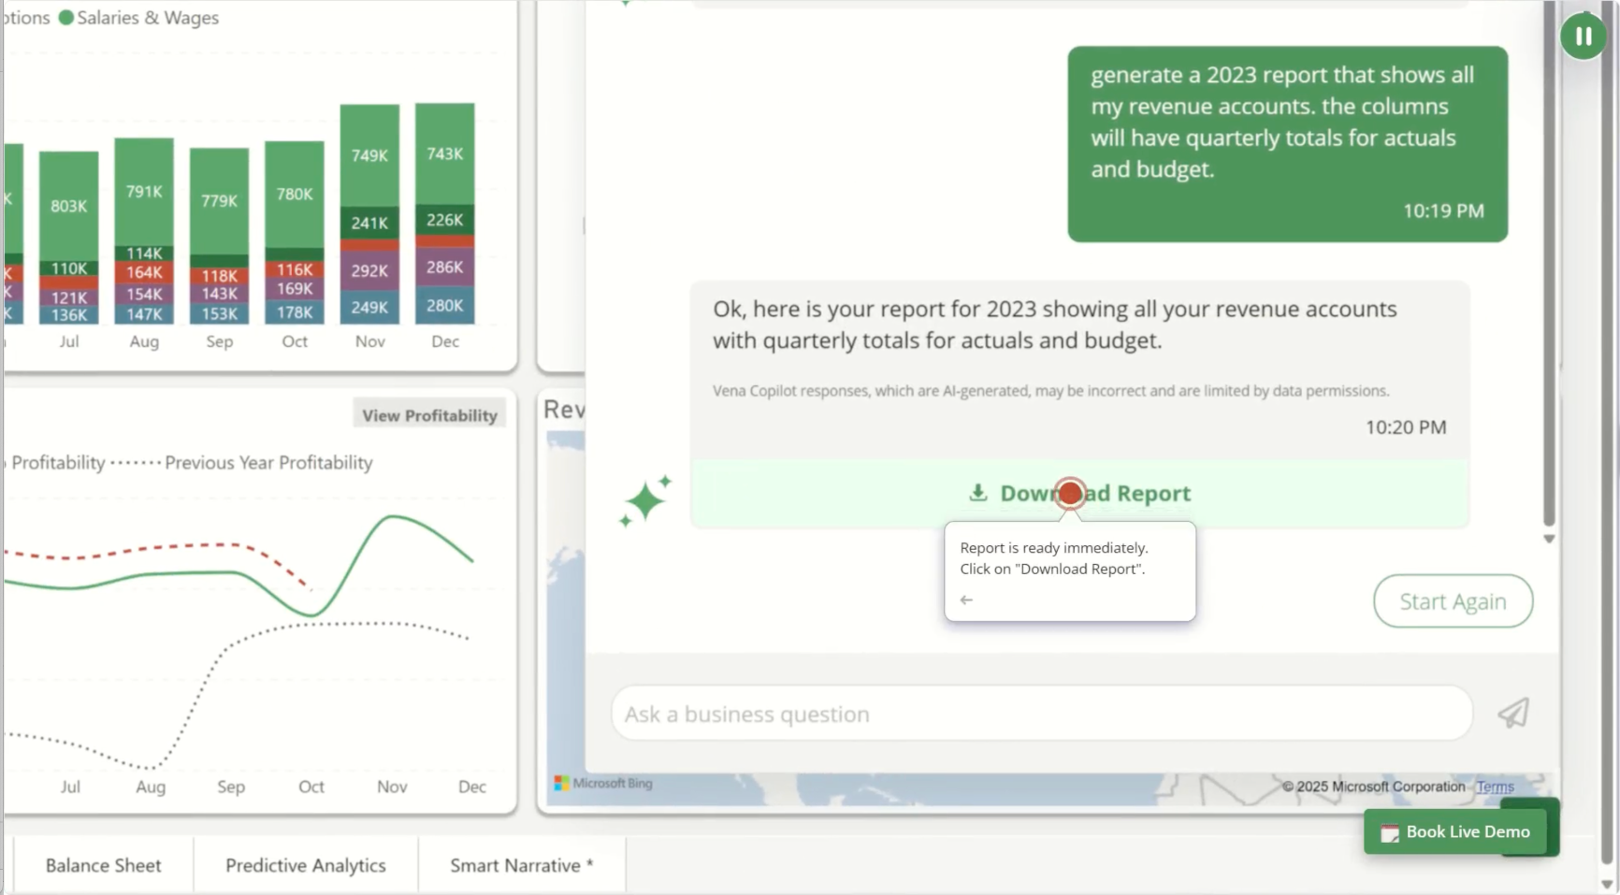Open the Predictive Analytics tab
The height and width of the screenshot is (895, 1620).
click(x=305, y=865)
